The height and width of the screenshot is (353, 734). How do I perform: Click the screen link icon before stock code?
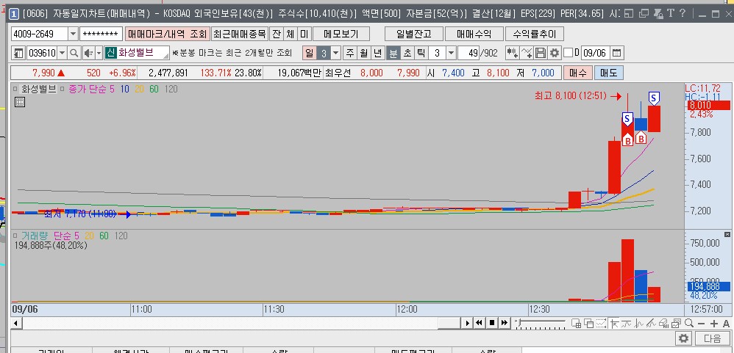point(18,54)
